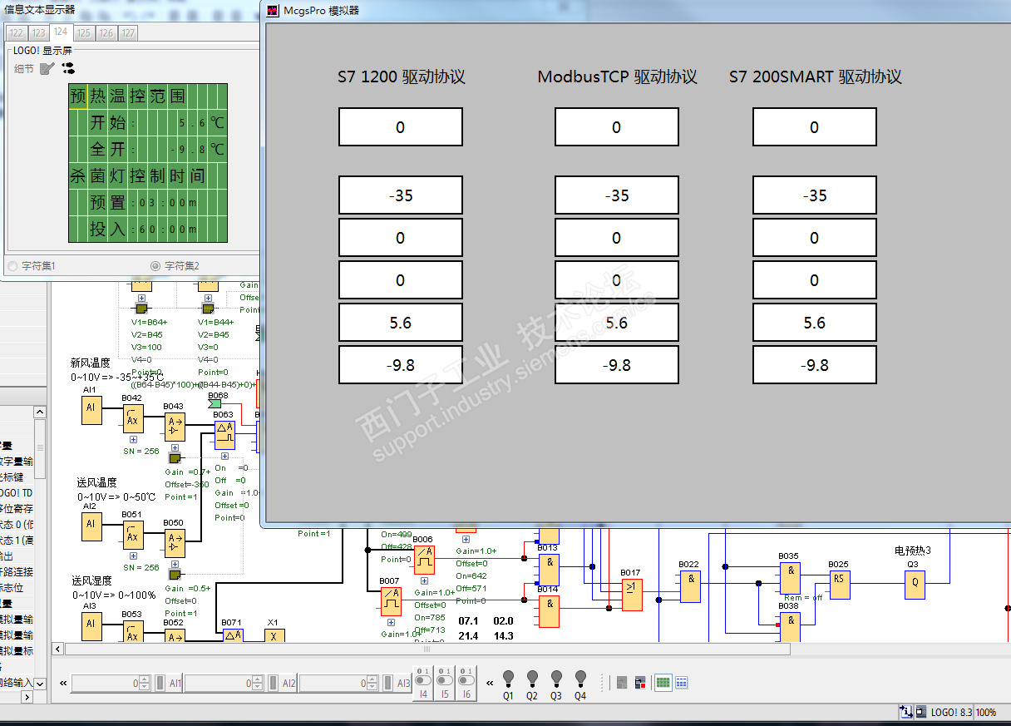Toggle the I6 input switch
Image resolution: width=1011 pixels, height=726 pixels.
click(466, 680)
